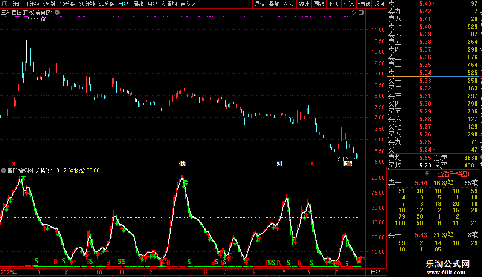The width and height of the screenshot is (482, 277).
Task: Select the 日线 daily period
Action: click(124, 4)
